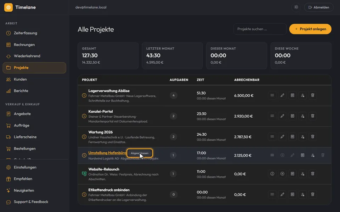This screenshot has width=340, height=212.
Task: Toggle the light/dark theme sun button
Action: point(296,7)
